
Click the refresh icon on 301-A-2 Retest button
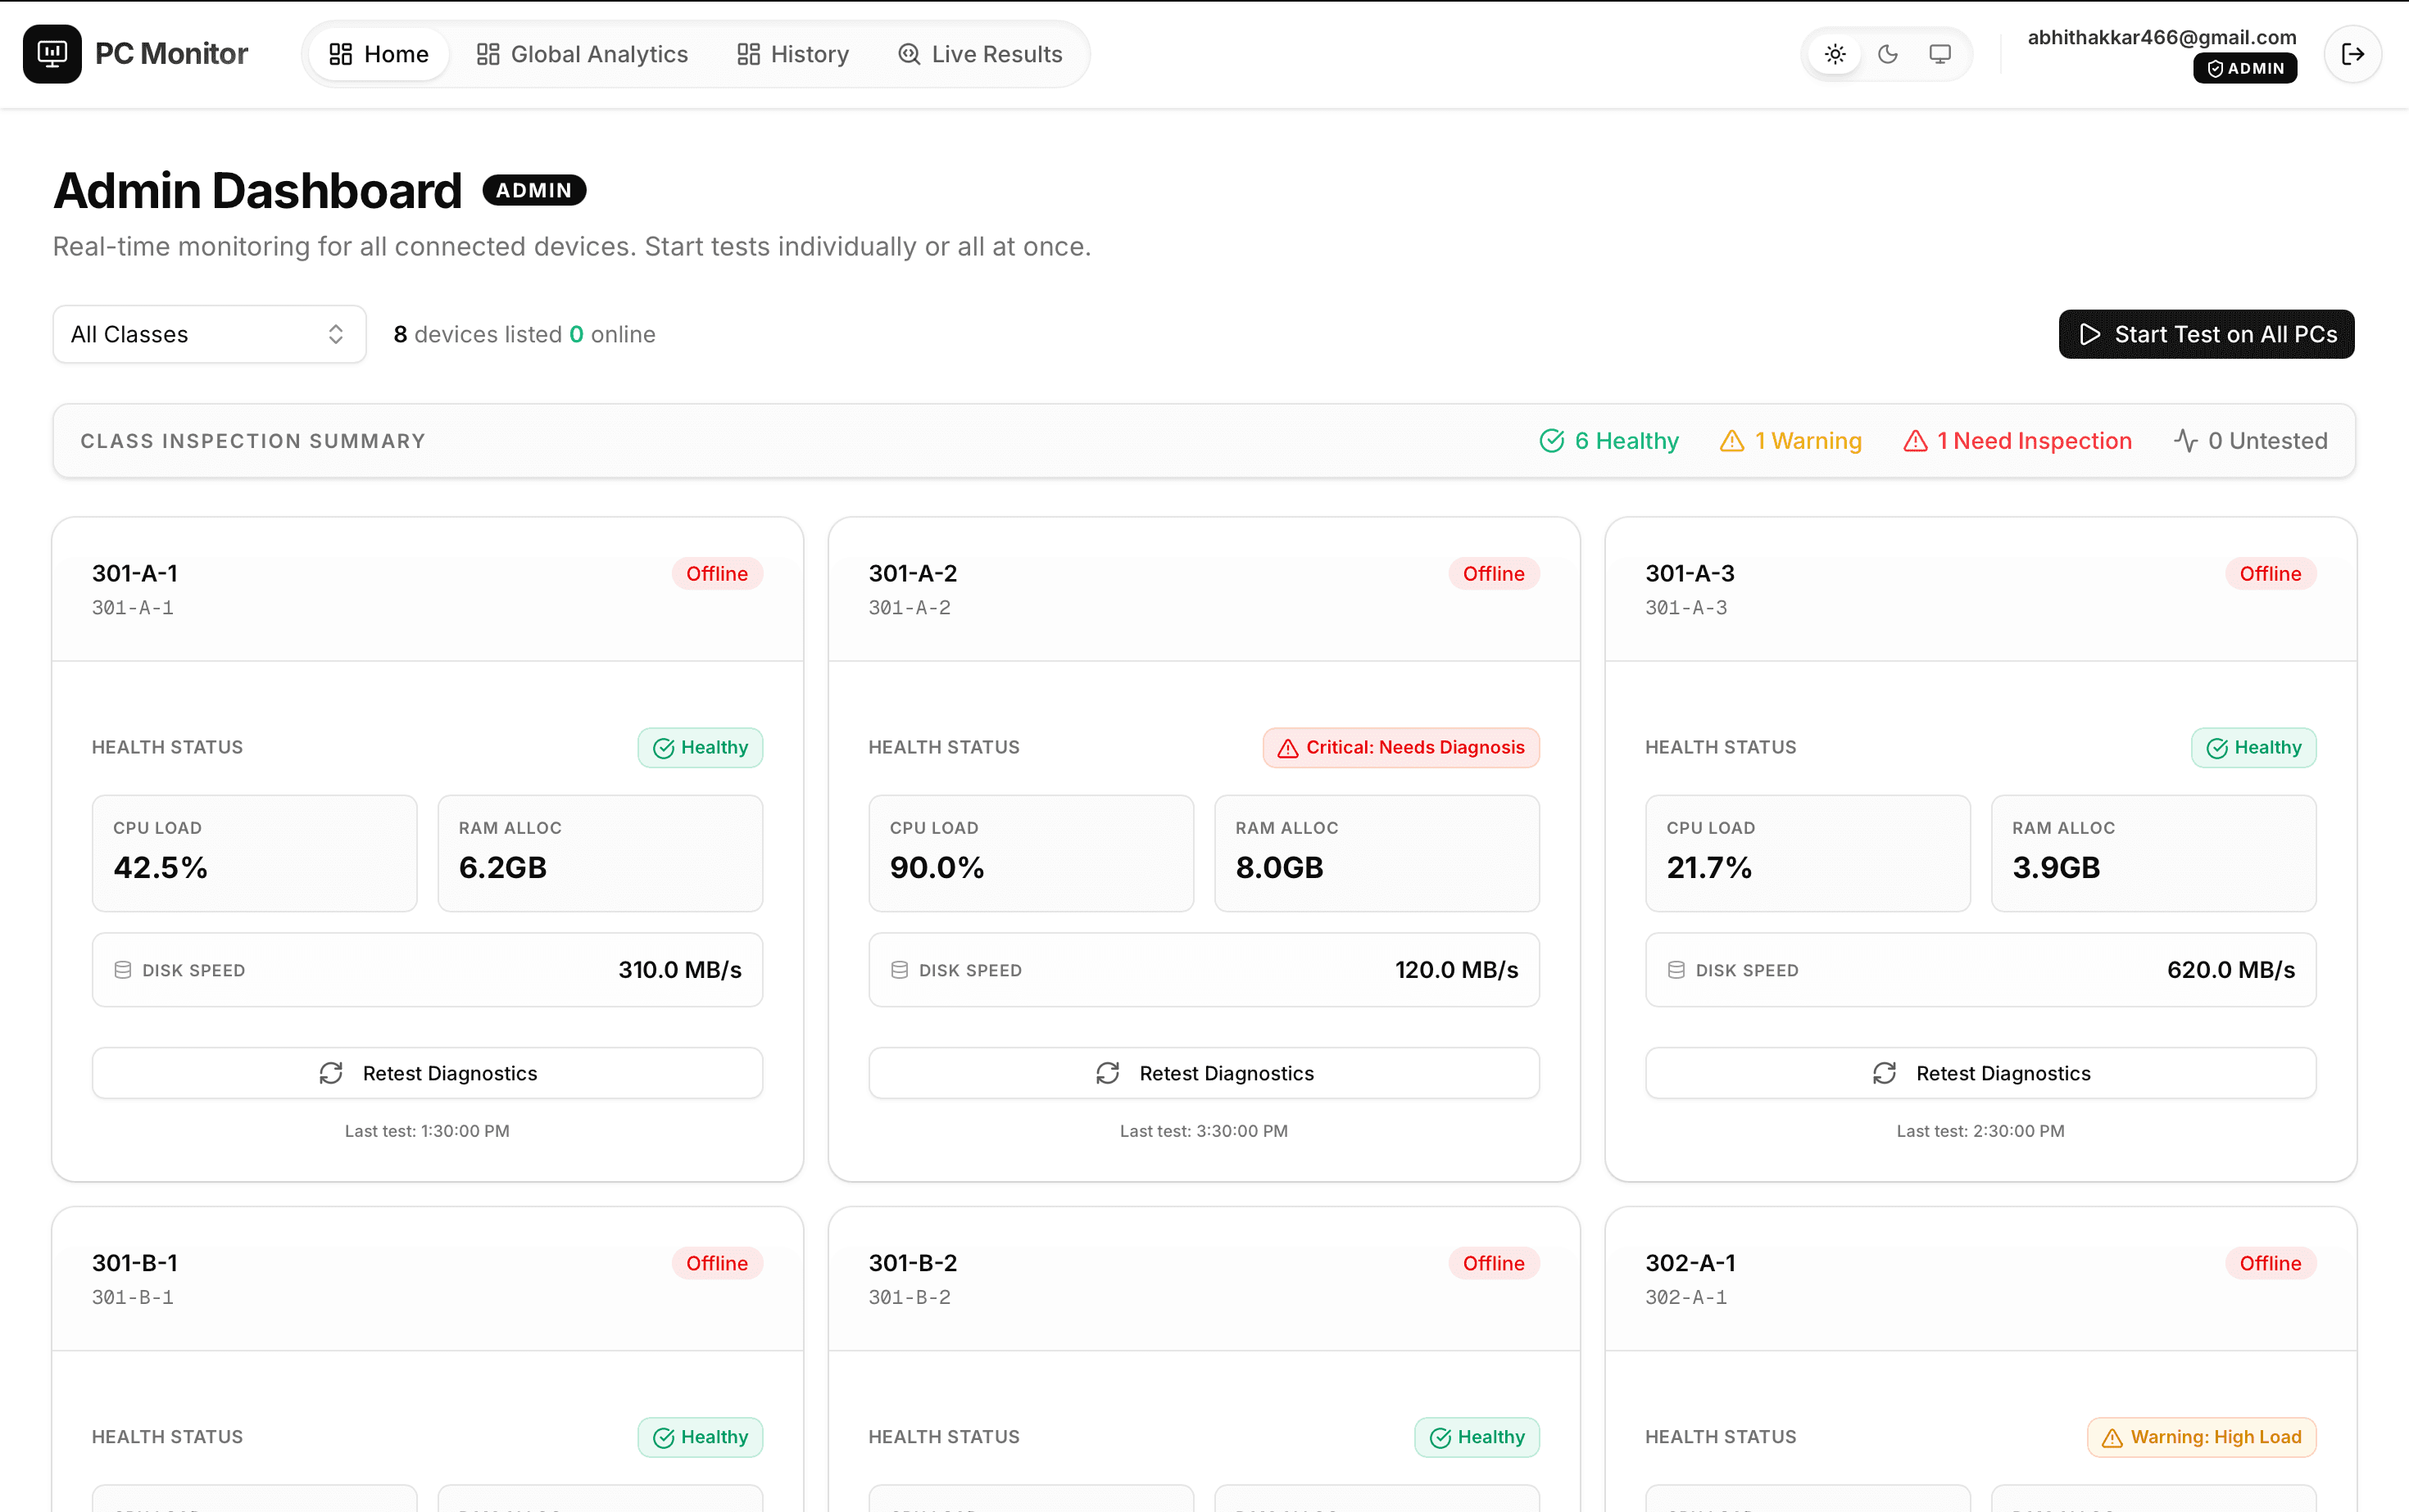(1108, 1073)
